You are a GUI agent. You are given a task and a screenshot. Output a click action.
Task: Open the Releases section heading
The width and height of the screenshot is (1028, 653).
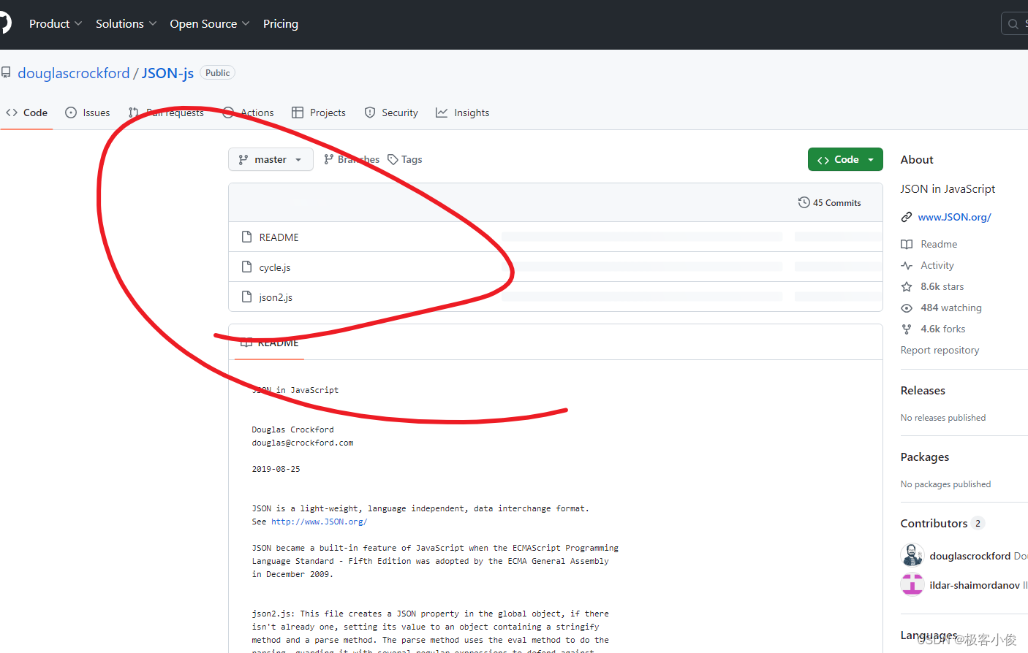coord(923,391)
